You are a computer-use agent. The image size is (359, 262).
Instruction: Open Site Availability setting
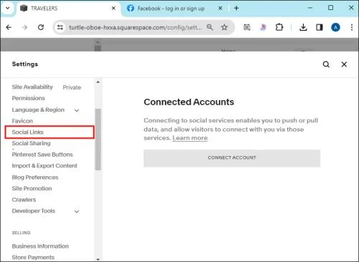pyautogui.click(x=32, y=87)
